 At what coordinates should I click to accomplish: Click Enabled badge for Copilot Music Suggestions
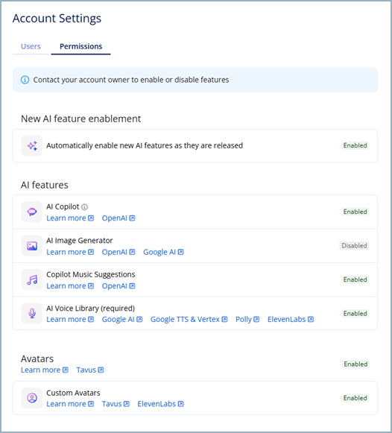[x=355, y=279]
